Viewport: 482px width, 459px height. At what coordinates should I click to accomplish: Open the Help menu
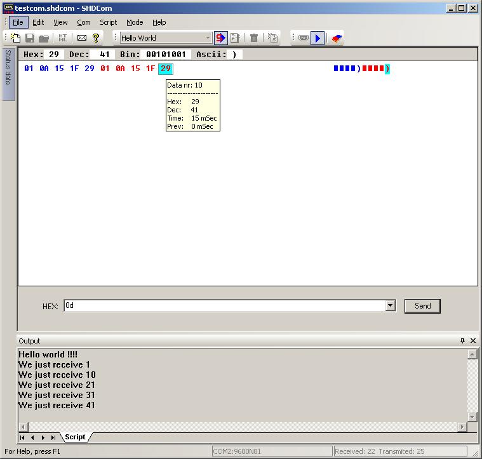(159, 22)
